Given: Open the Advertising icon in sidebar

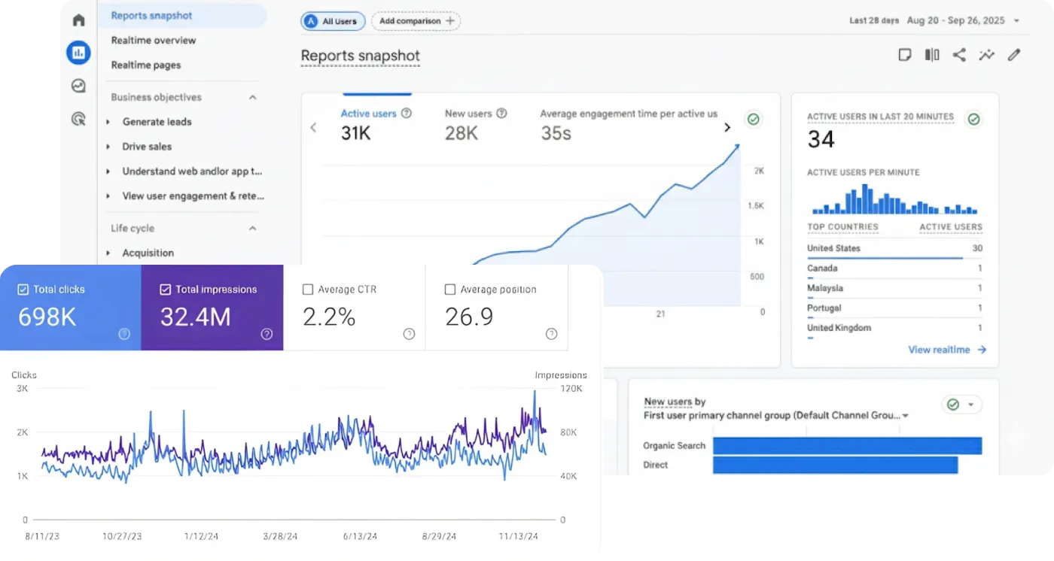Looking at the screenshot, I should [78, 119].
